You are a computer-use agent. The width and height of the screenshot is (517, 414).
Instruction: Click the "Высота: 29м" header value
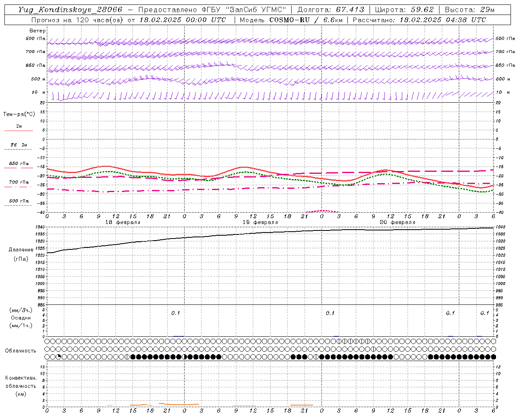click(x=469, y=10)
